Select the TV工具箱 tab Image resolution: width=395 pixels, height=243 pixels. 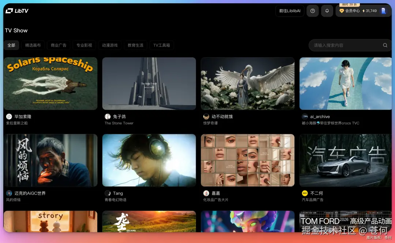162,45
